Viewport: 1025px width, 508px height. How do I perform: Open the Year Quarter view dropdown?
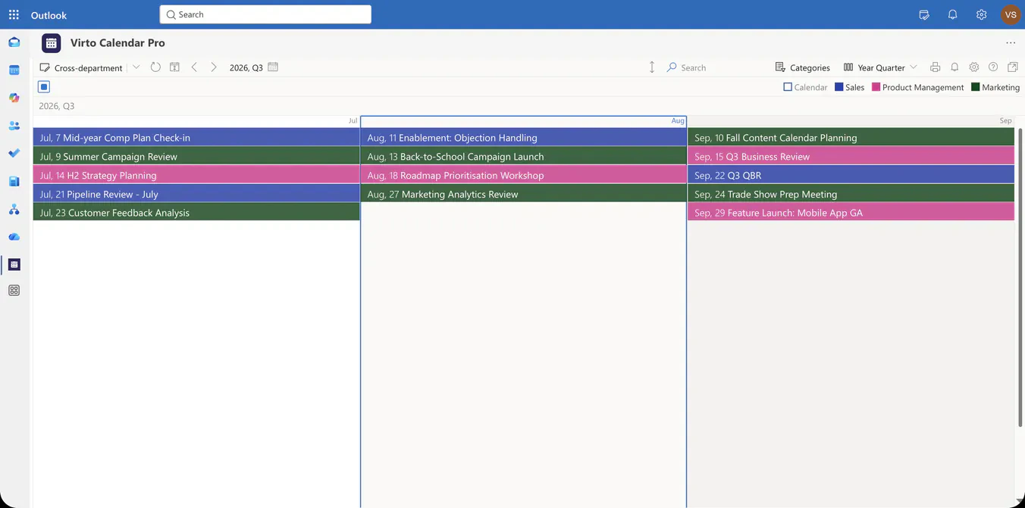tap(880, 67)
